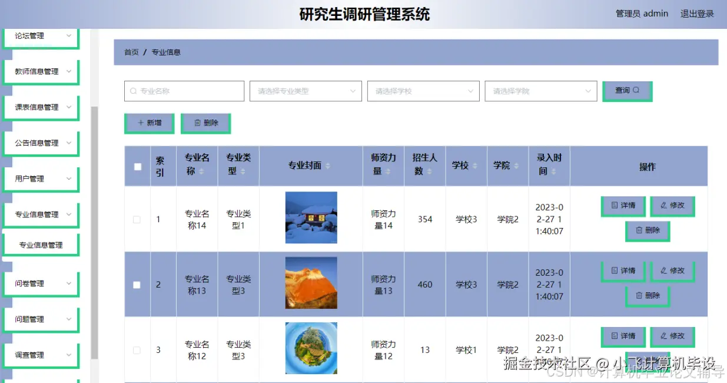This screenshot has height=383, width=727.
Task: Expand the 公告信息管理 sidebar menu
Action: click(x=41, y=143)
